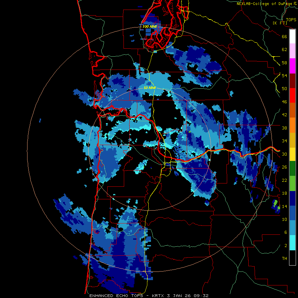Click the legend value 58
This screenshot has width=298, height=298.
pos(284,63)
